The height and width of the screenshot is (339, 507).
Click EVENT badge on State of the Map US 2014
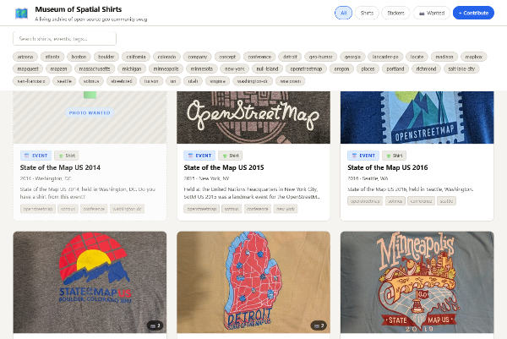coord(35,156)
